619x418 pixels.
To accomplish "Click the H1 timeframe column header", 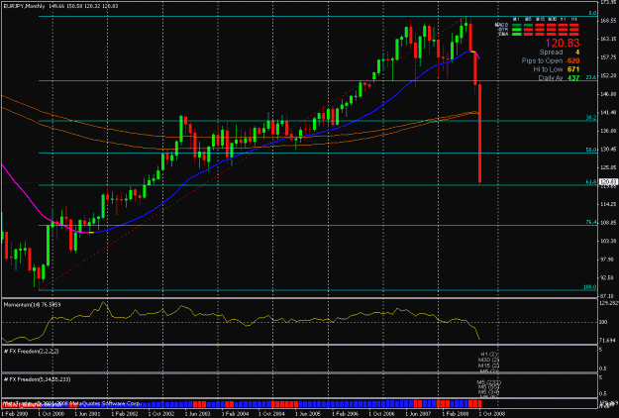I will tap(563, 19).
